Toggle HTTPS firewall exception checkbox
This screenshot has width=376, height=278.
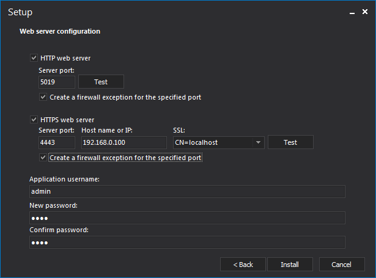click(x=43, y=158)
